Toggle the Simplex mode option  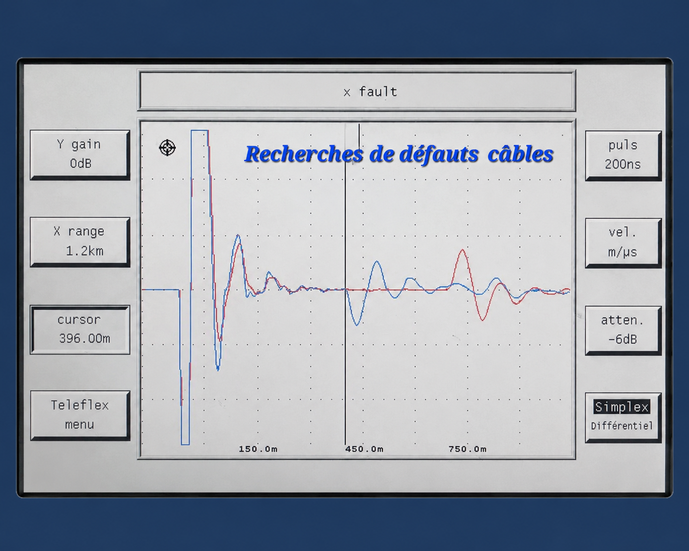coord(622,407)
